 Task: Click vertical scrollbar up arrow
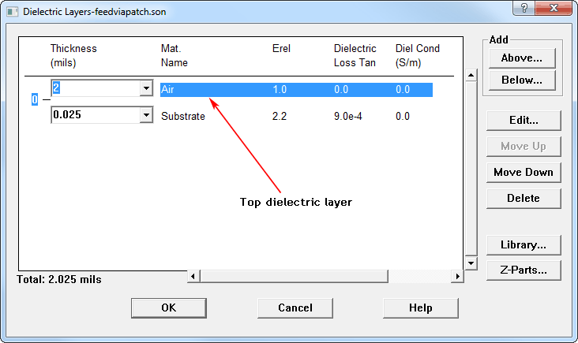[471, 75]
